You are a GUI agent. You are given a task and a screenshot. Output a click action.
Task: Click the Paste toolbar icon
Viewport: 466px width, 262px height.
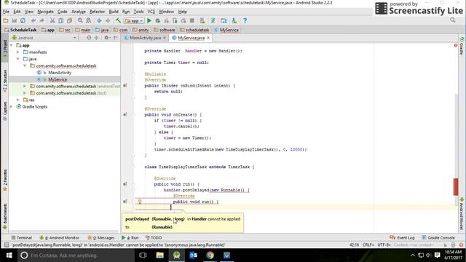point(70,20)
